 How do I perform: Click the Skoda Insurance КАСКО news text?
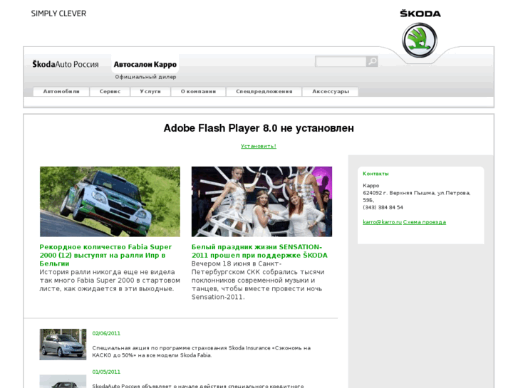201,352
